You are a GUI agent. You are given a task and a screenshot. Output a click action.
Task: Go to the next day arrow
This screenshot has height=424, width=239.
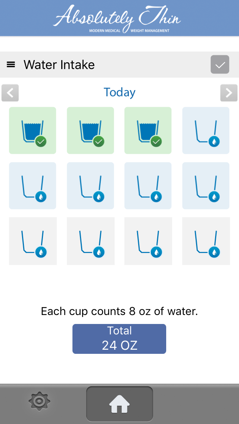[229, 93]
